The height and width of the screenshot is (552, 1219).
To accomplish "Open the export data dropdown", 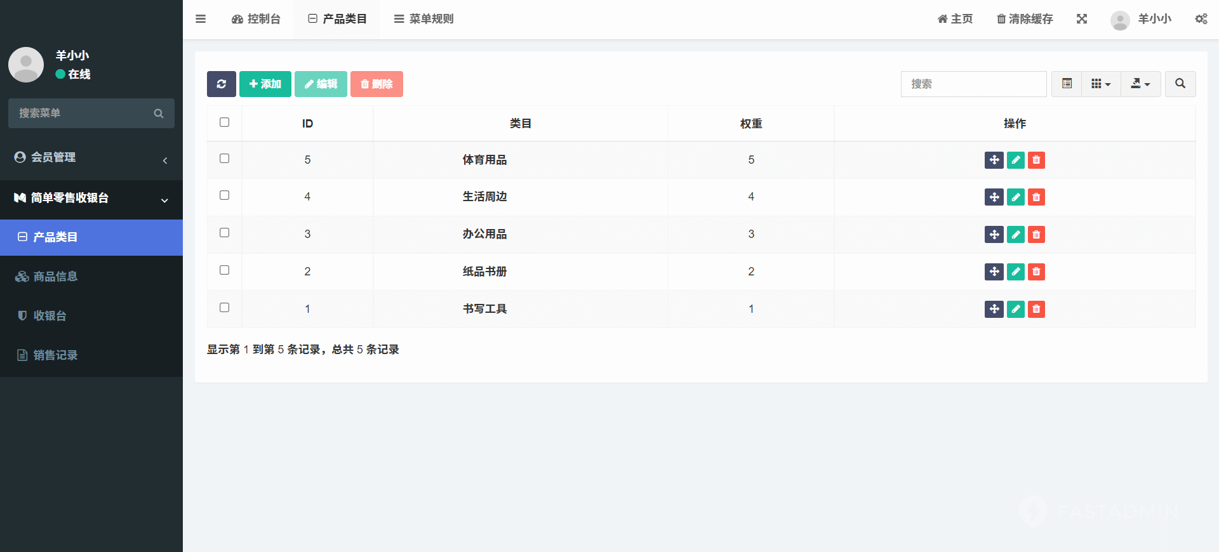I will tap(1140, 84).
